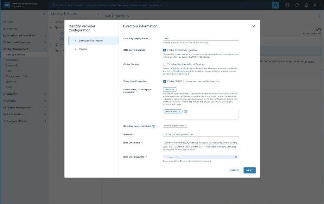This screenshot has height=204, width=324.
Task: Show bind user password with eye icon
Action: pyautogui.click(x=236, y=157)
